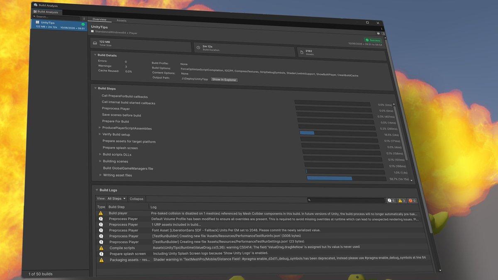Select the Default Volume Profile log row
498x280 pixels.
[260, 219]
